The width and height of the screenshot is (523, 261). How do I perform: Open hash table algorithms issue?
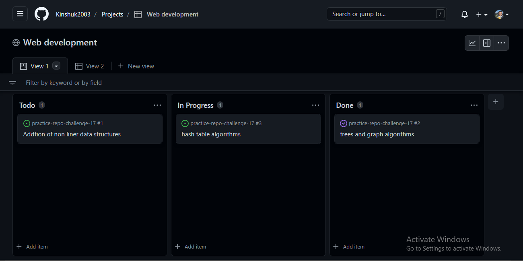coord(211,134)
